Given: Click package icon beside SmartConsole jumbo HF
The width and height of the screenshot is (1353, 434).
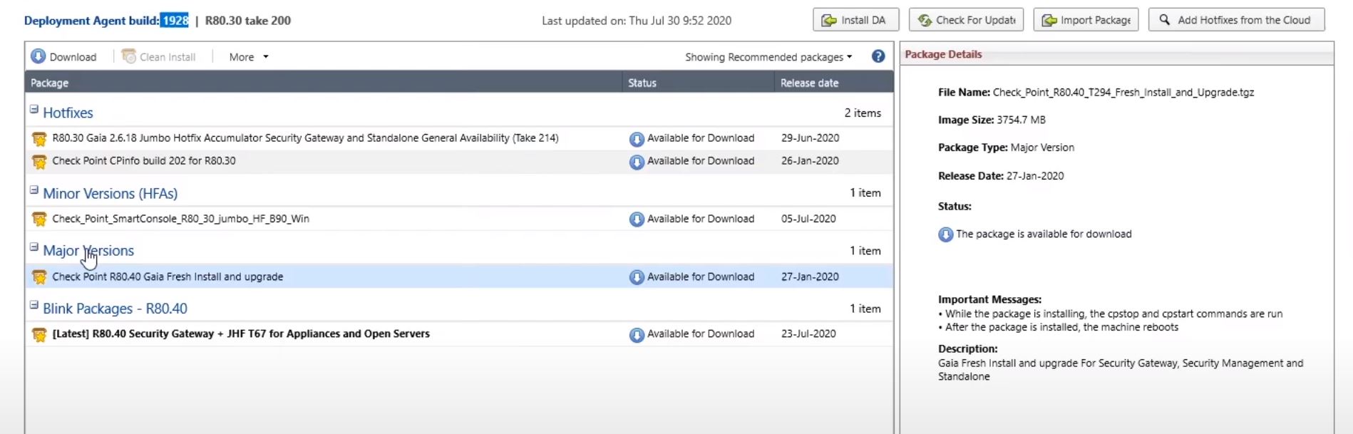Looking at the screenshot, I should pos(39,219).
